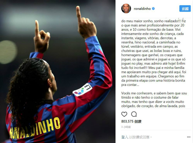
Task: Click the 以按讚或回應 comment prompt text
Action: point(139,137)
